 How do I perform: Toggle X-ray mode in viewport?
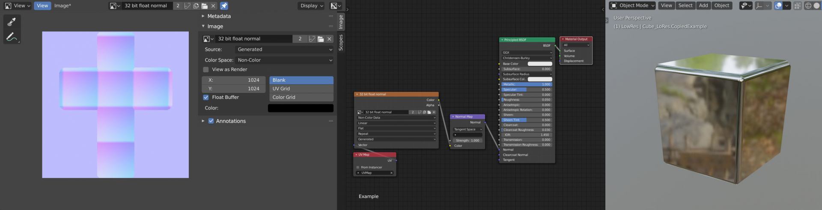coord(798,6)
